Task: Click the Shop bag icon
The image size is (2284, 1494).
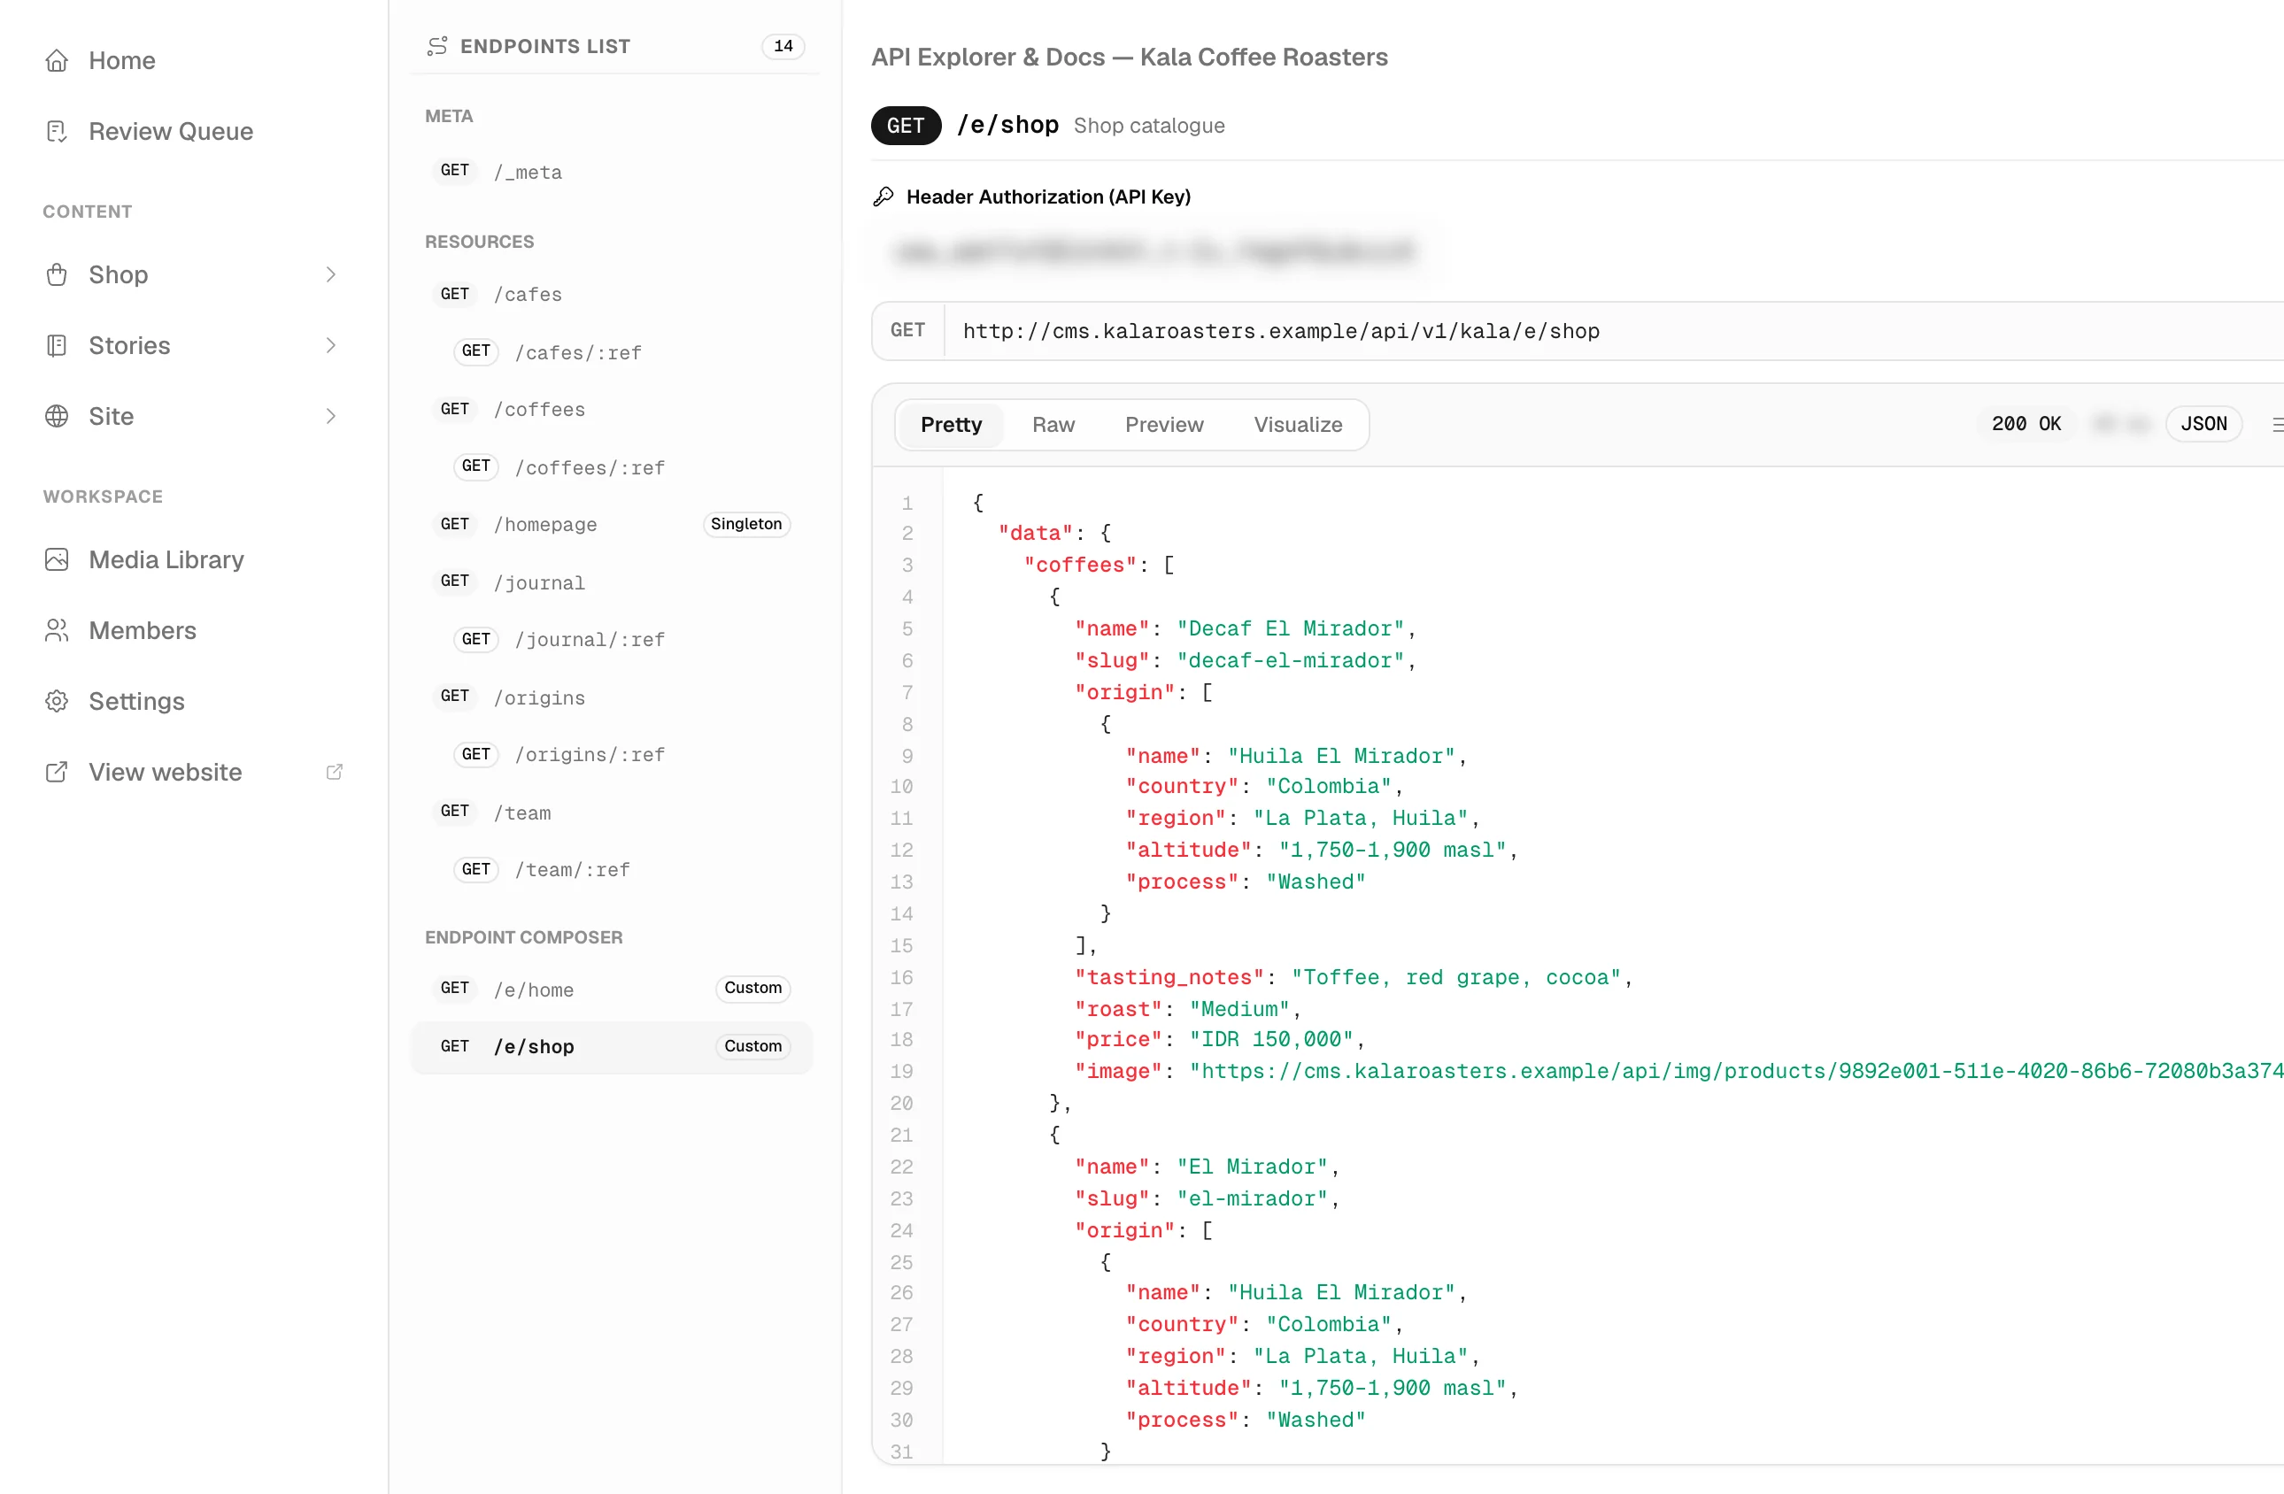Action: click(57, 274)
